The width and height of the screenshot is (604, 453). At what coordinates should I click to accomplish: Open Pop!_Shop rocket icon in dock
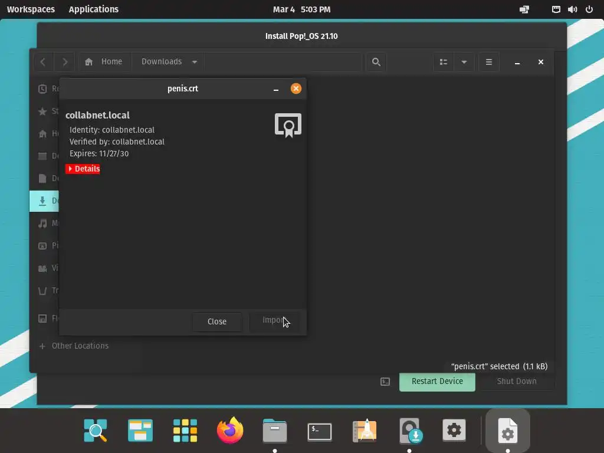tap(365, 430)
